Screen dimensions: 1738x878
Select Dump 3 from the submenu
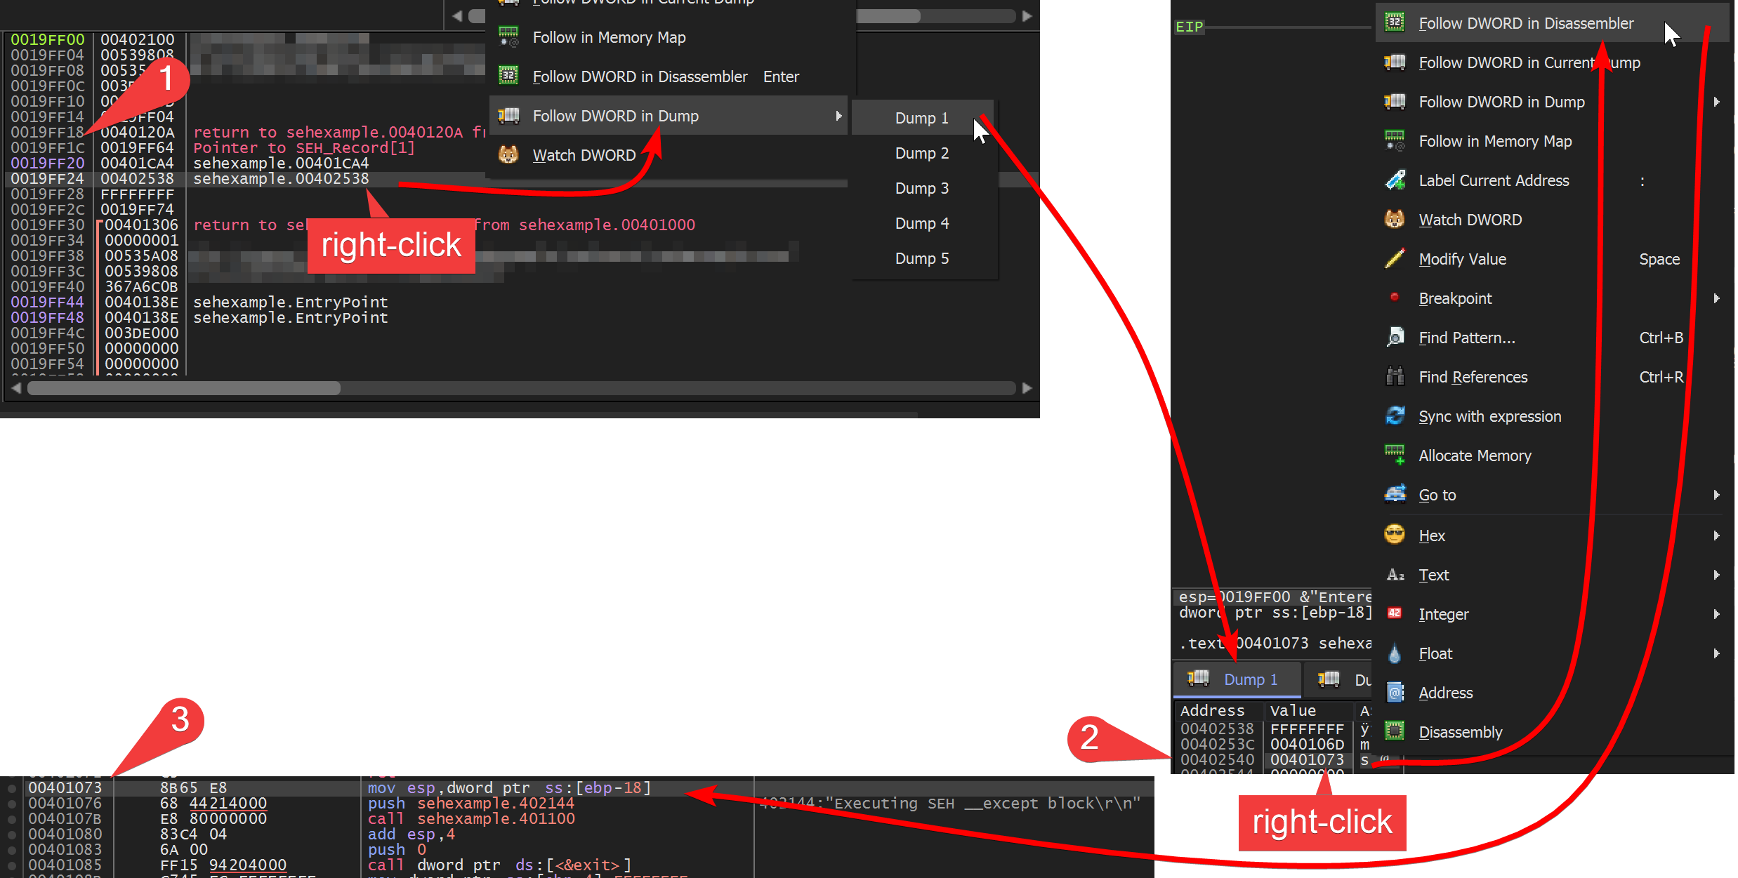coord(921,188)
